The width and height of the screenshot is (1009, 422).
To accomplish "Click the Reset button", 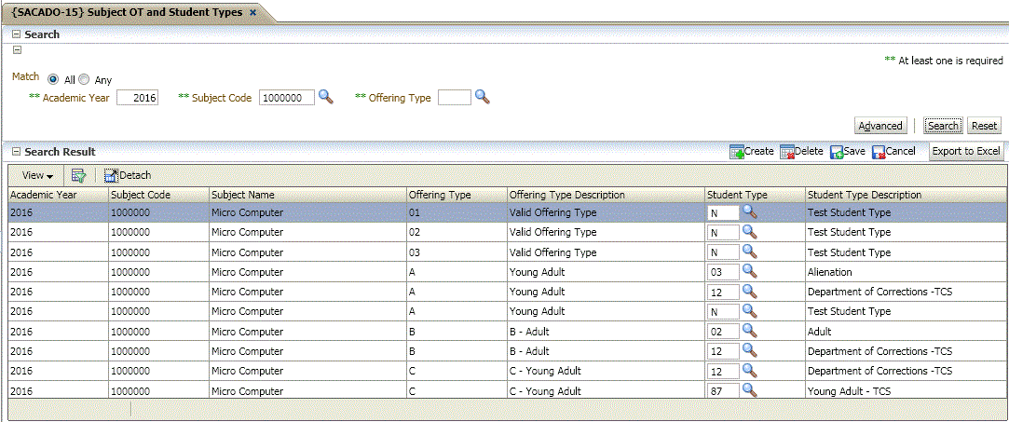I will click(x=984, y=126).
